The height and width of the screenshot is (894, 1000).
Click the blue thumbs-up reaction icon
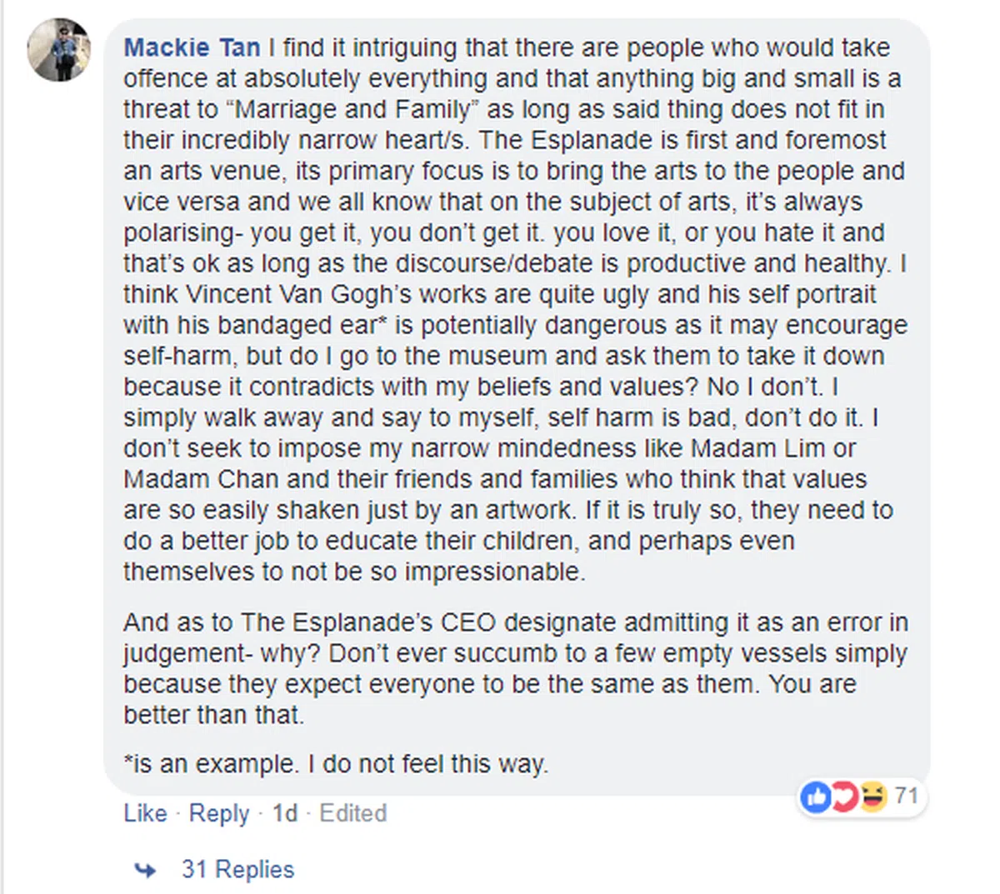[816, 797]
